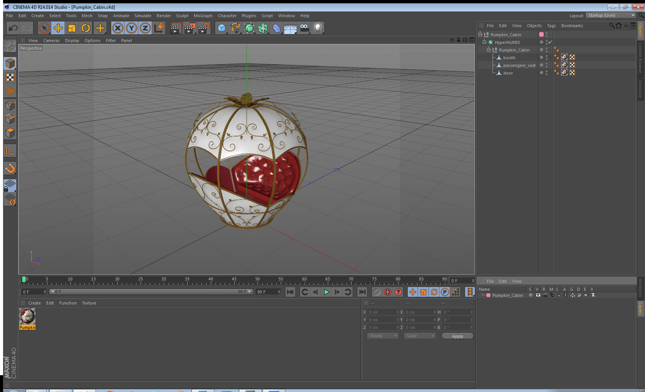This screenshot has height=392, width=645.
Task: Toggle Y axis lock
Action: (x=131, y=28)
